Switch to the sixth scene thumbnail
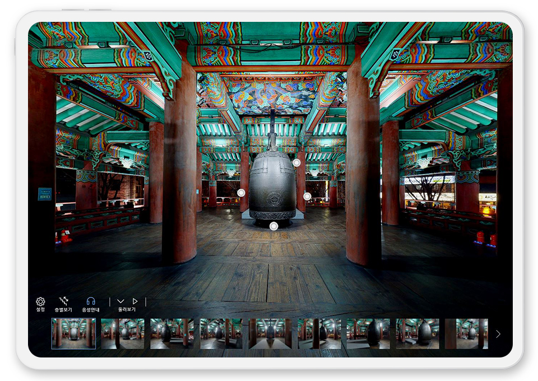538x381 pixels. 319,333
